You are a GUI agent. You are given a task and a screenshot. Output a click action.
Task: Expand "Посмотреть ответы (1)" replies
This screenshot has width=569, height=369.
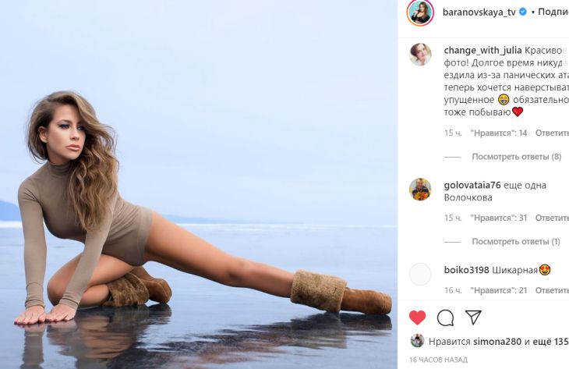(x=516, y=241)
